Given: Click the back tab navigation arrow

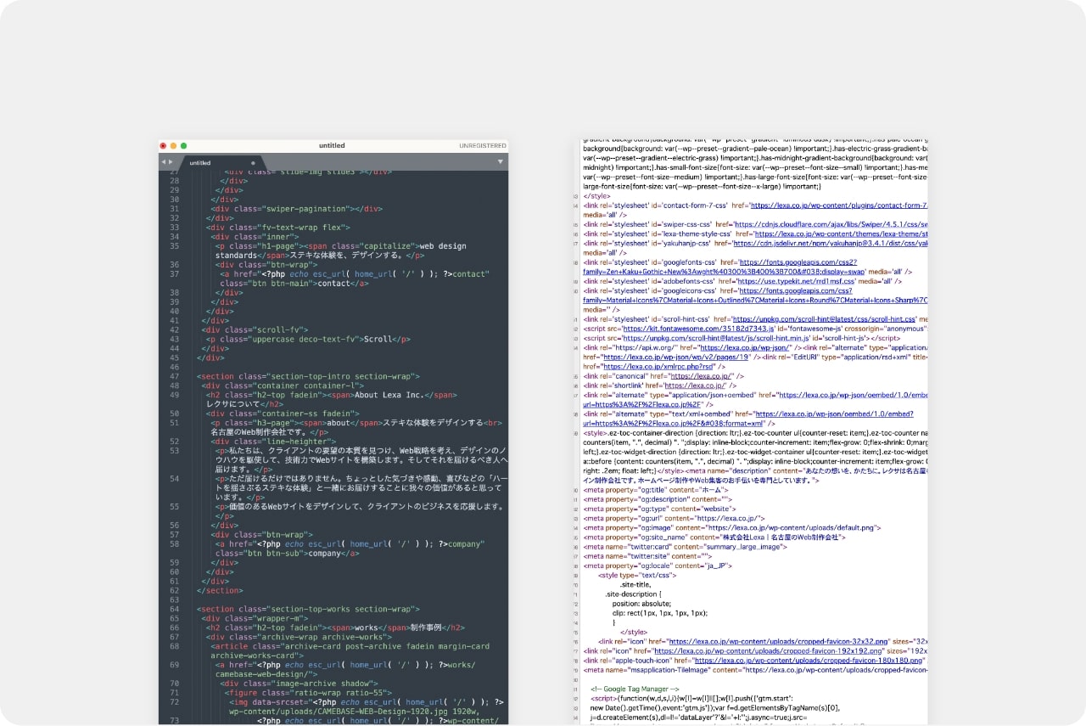Looking at the screenshot, I should tap(163, 161).
